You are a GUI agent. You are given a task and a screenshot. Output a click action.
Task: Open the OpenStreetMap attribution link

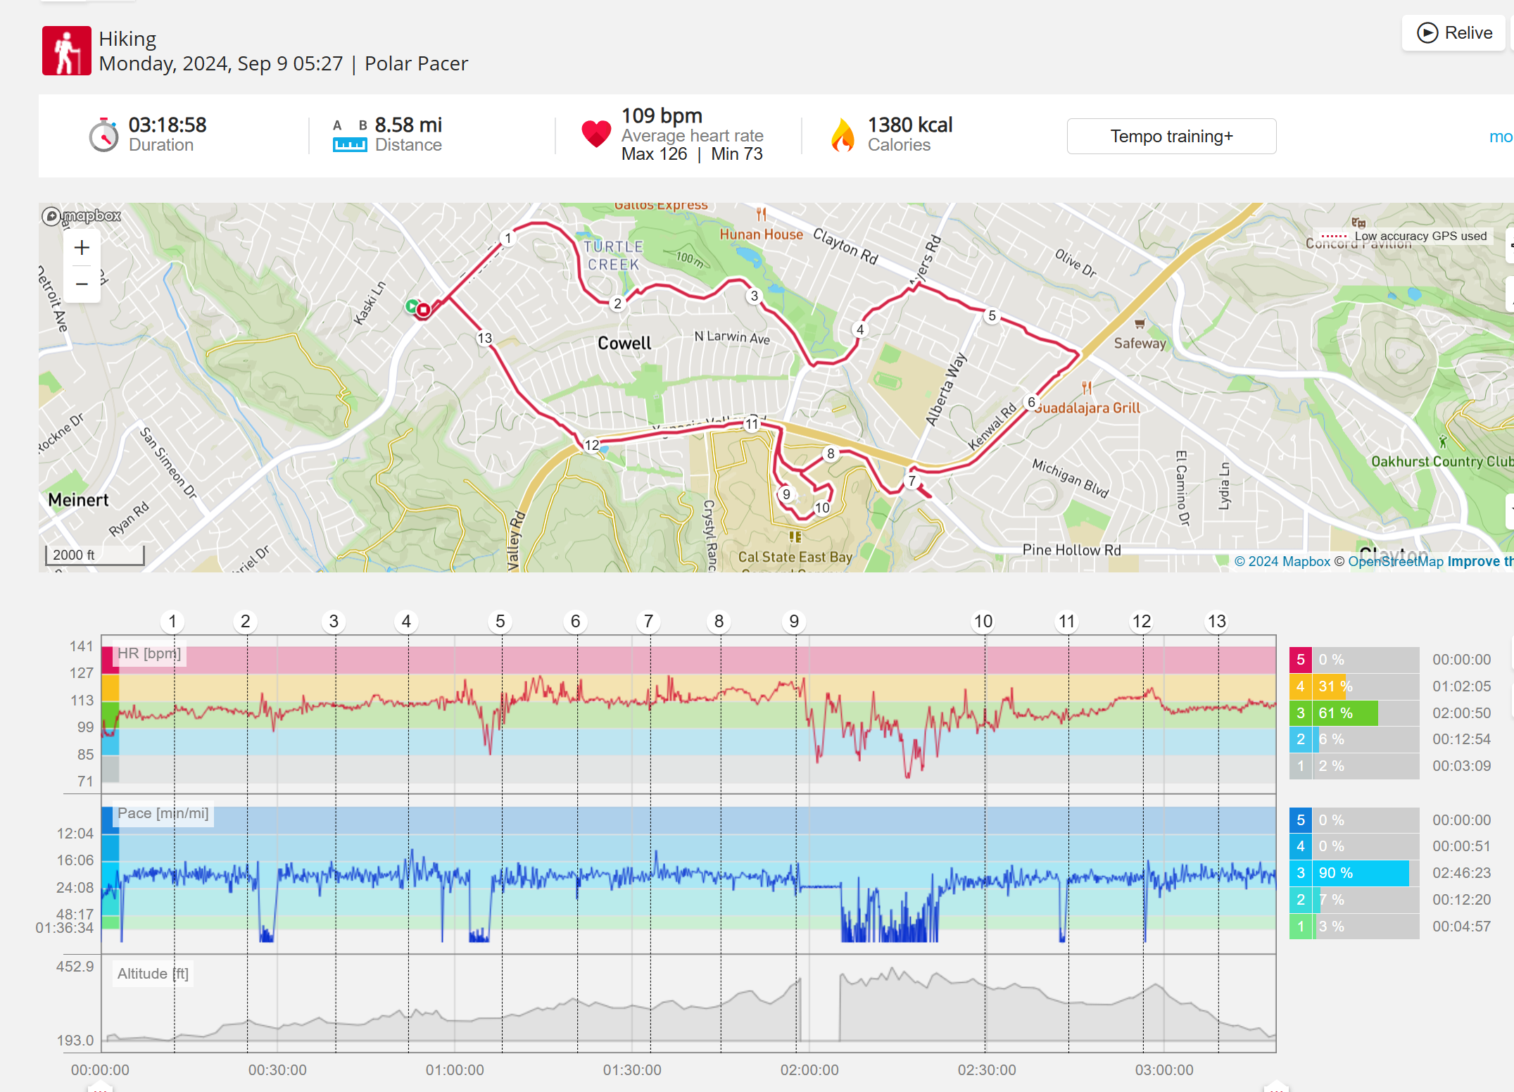point(1395,561)
